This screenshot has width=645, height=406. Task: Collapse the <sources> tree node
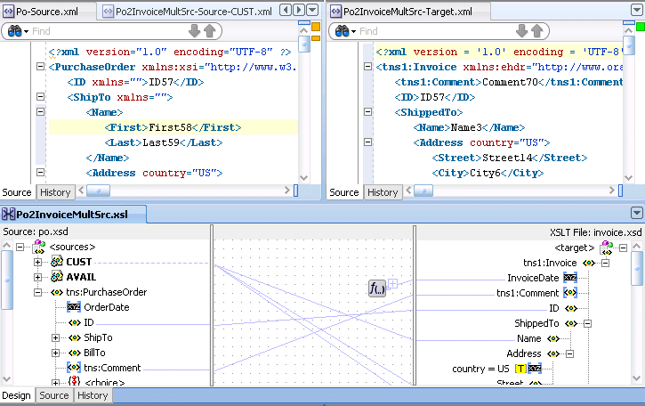tap(20, 247)
